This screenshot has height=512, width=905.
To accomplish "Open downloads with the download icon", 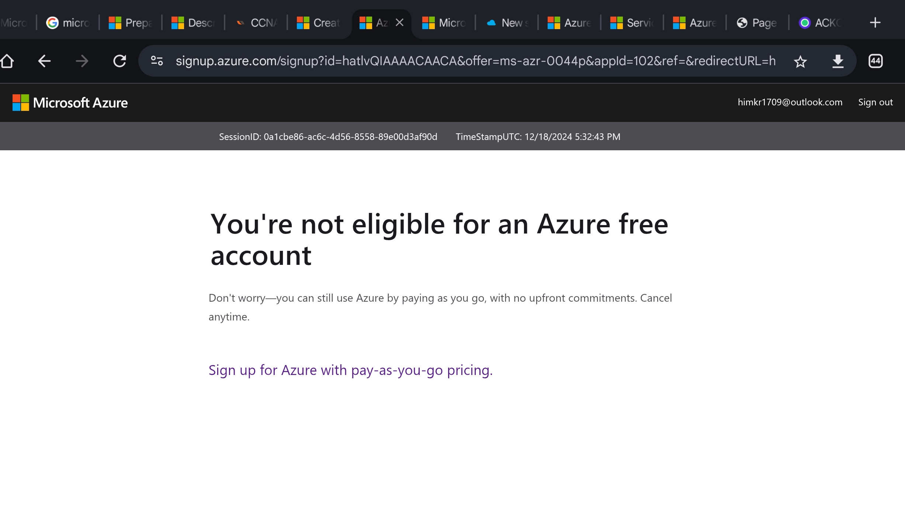I will (x=838, y=61).
